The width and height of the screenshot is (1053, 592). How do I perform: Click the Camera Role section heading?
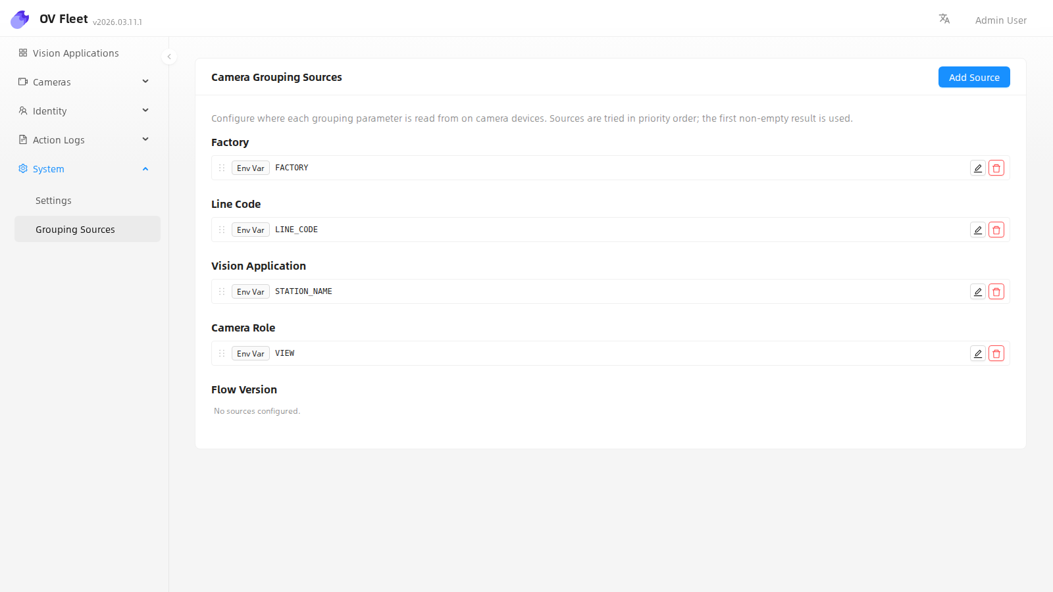[x=243, y=328]
